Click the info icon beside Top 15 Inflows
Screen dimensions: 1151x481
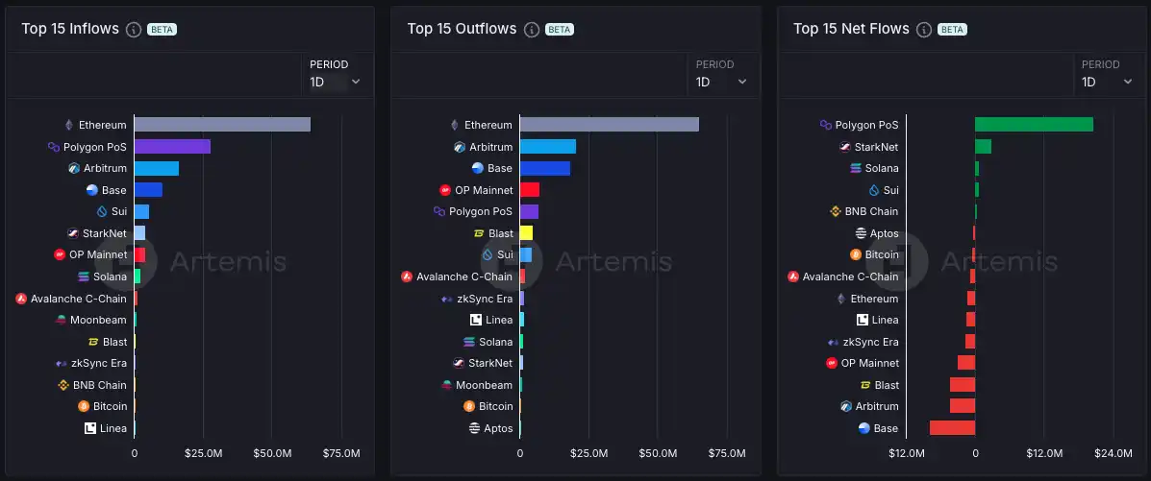click(134, 29)
